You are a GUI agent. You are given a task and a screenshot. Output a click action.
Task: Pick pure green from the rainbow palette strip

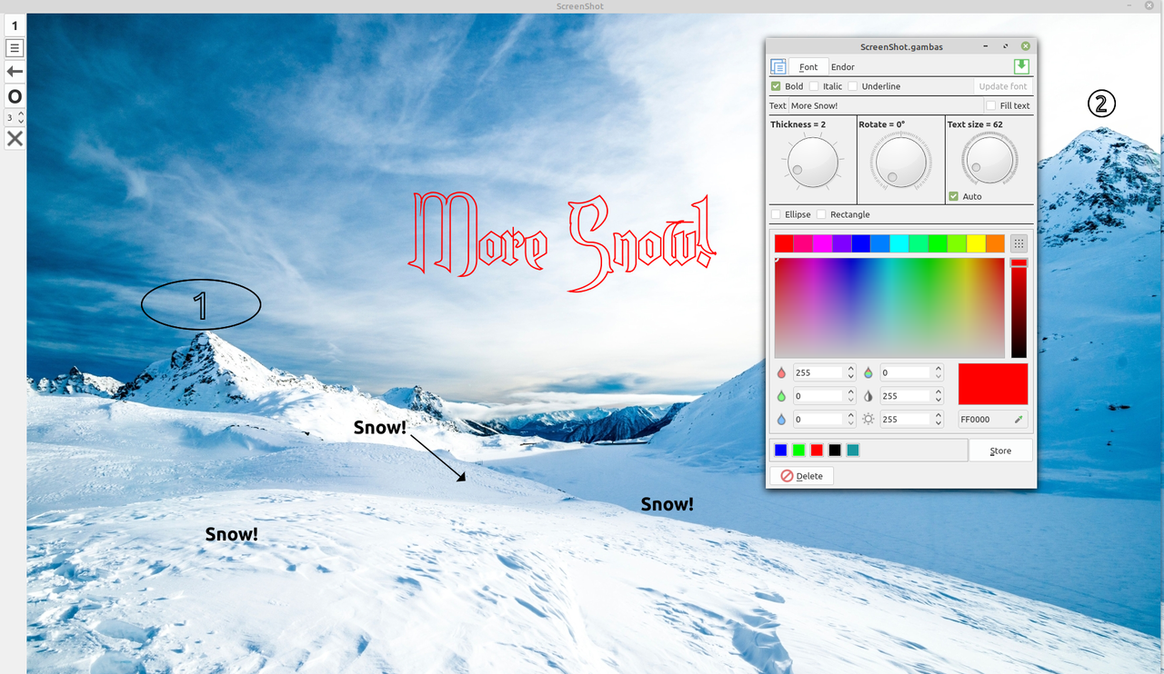pyautogui.click(x=938, y=243)
